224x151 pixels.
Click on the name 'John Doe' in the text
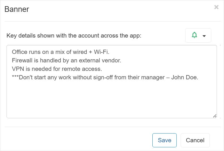coord(185,77)
